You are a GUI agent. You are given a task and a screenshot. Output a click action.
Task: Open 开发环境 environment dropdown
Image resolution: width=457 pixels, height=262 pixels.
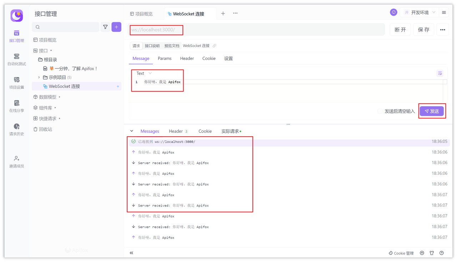[x=420, y=13]
